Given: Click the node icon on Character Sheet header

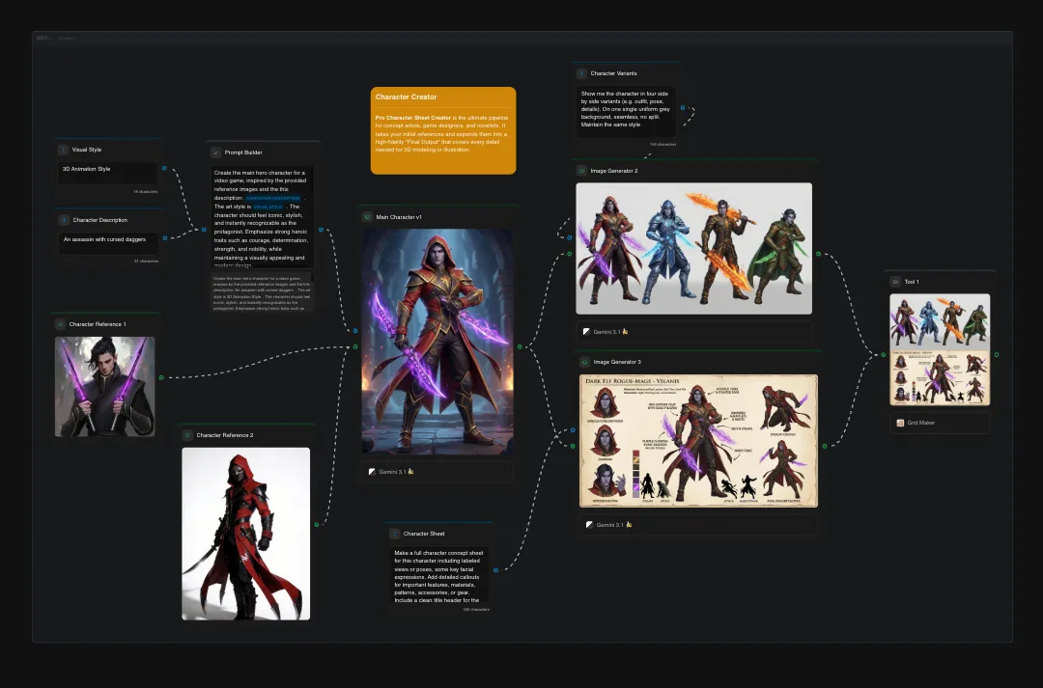Looking at the screenshot, I should tap(393, 532).
